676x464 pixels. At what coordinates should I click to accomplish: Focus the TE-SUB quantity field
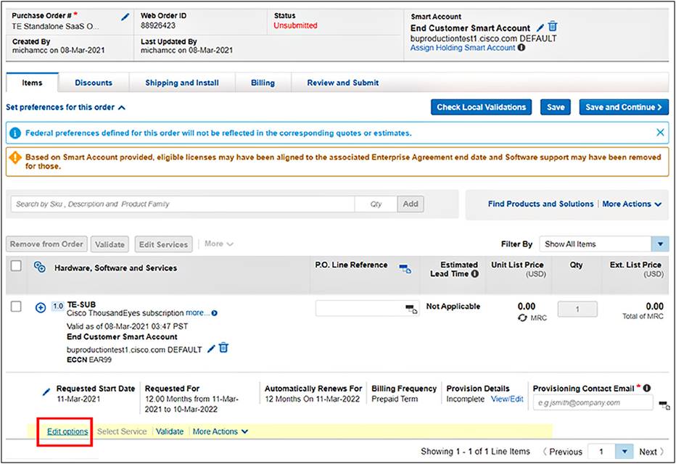577,309
